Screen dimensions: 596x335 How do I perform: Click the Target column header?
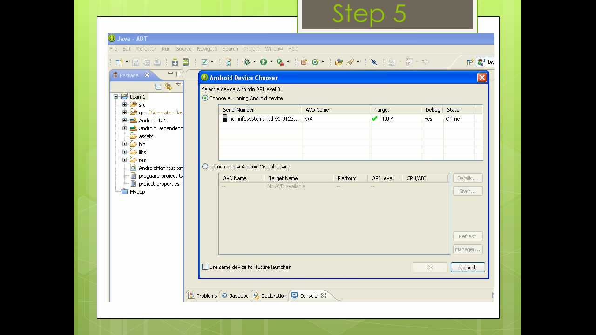396,110
